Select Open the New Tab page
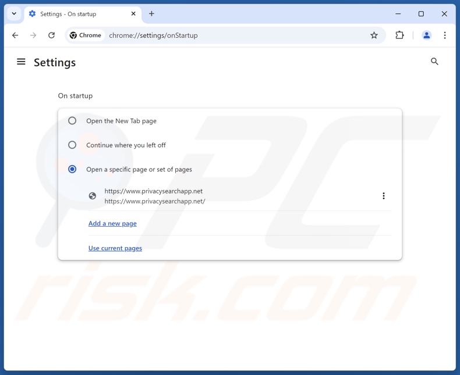 (72, 121)
